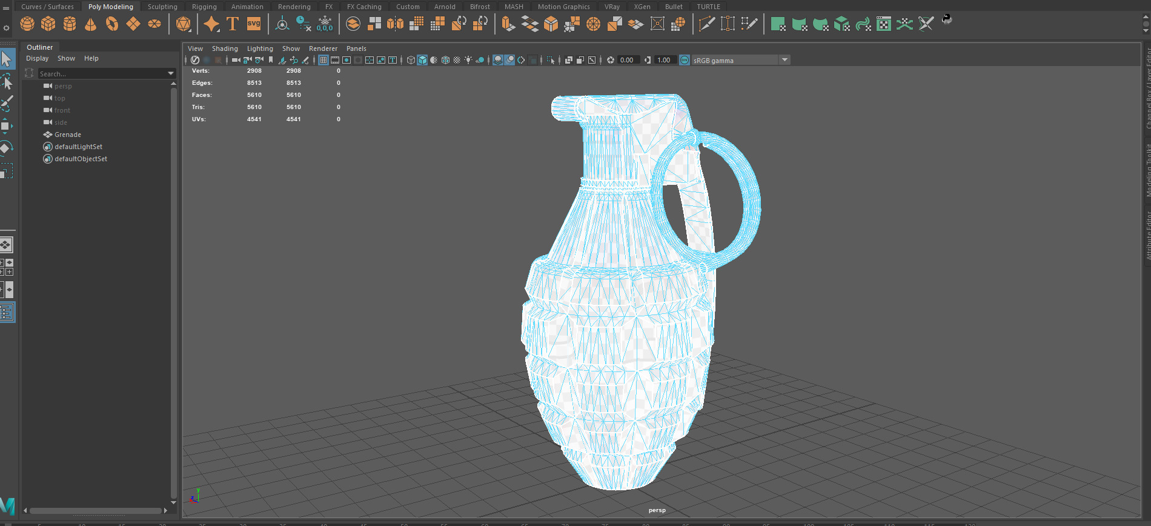
Task: Delete history with the clock icon
Action: (304, 24)
